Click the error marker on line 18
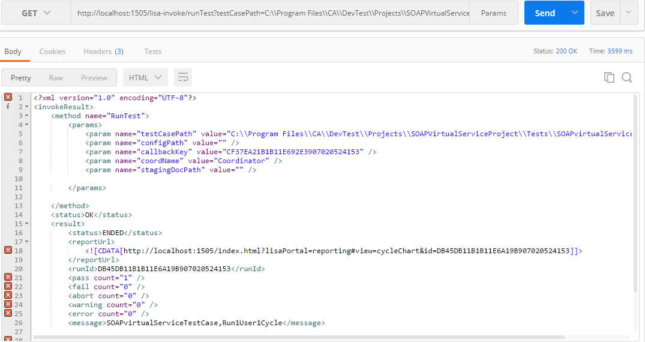 (8, 250)
